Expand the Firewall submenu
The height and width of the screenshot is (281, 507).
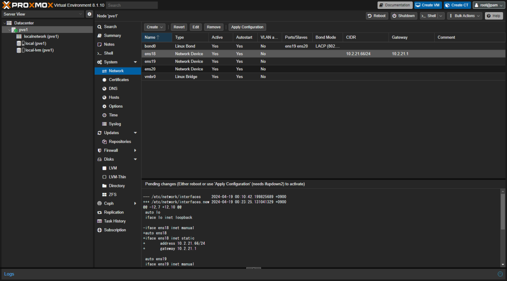coord(135,151)
